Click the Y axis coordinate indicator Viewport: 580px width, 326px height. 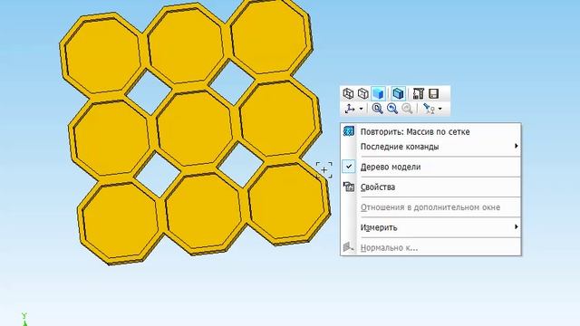click(x=24, y=320)
